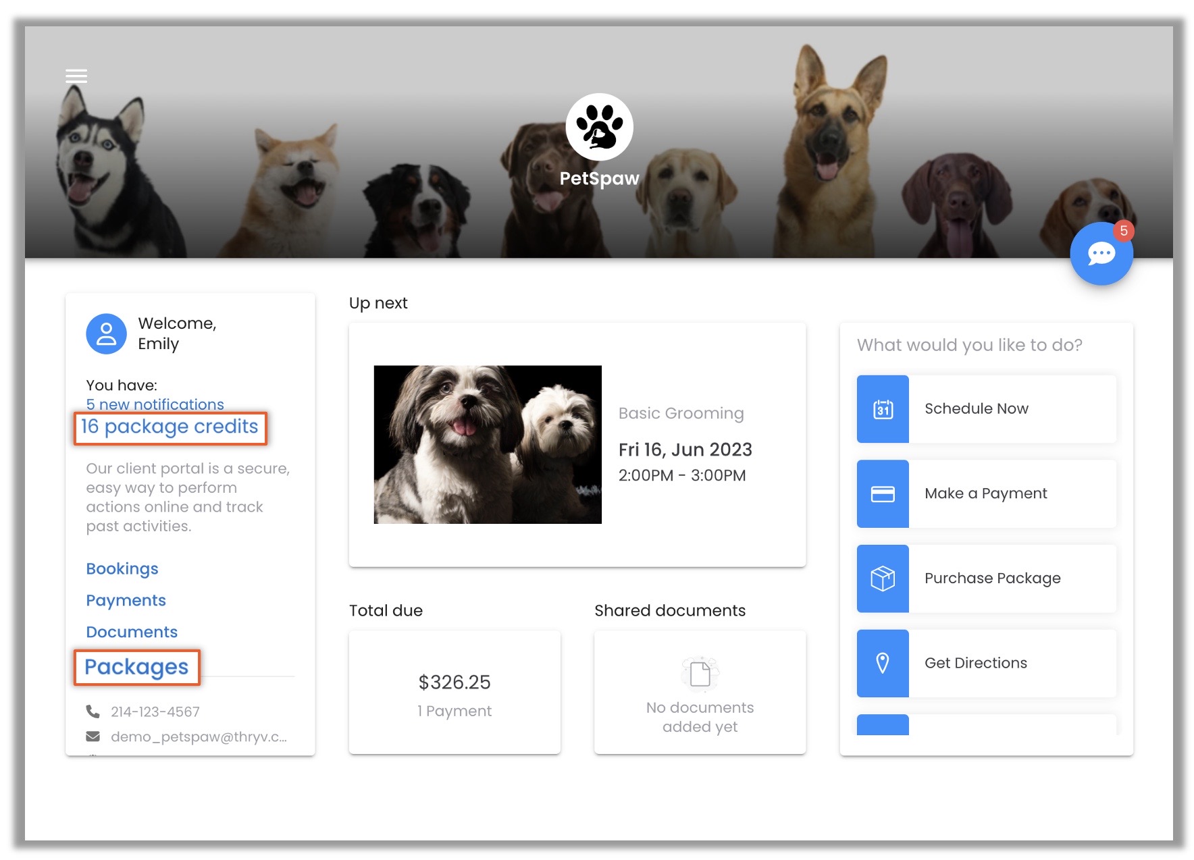This screenshot has width=1194, height=860.
Task: Open the 16 package credits link
Action: click(x=170, y=427)
